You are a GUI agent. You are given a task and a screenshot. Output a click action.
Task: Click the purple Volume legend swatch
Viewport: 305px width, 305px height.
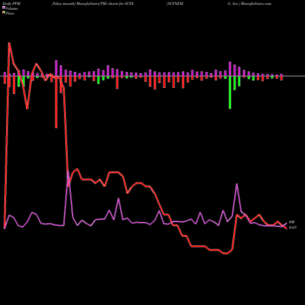click(4, 7)
